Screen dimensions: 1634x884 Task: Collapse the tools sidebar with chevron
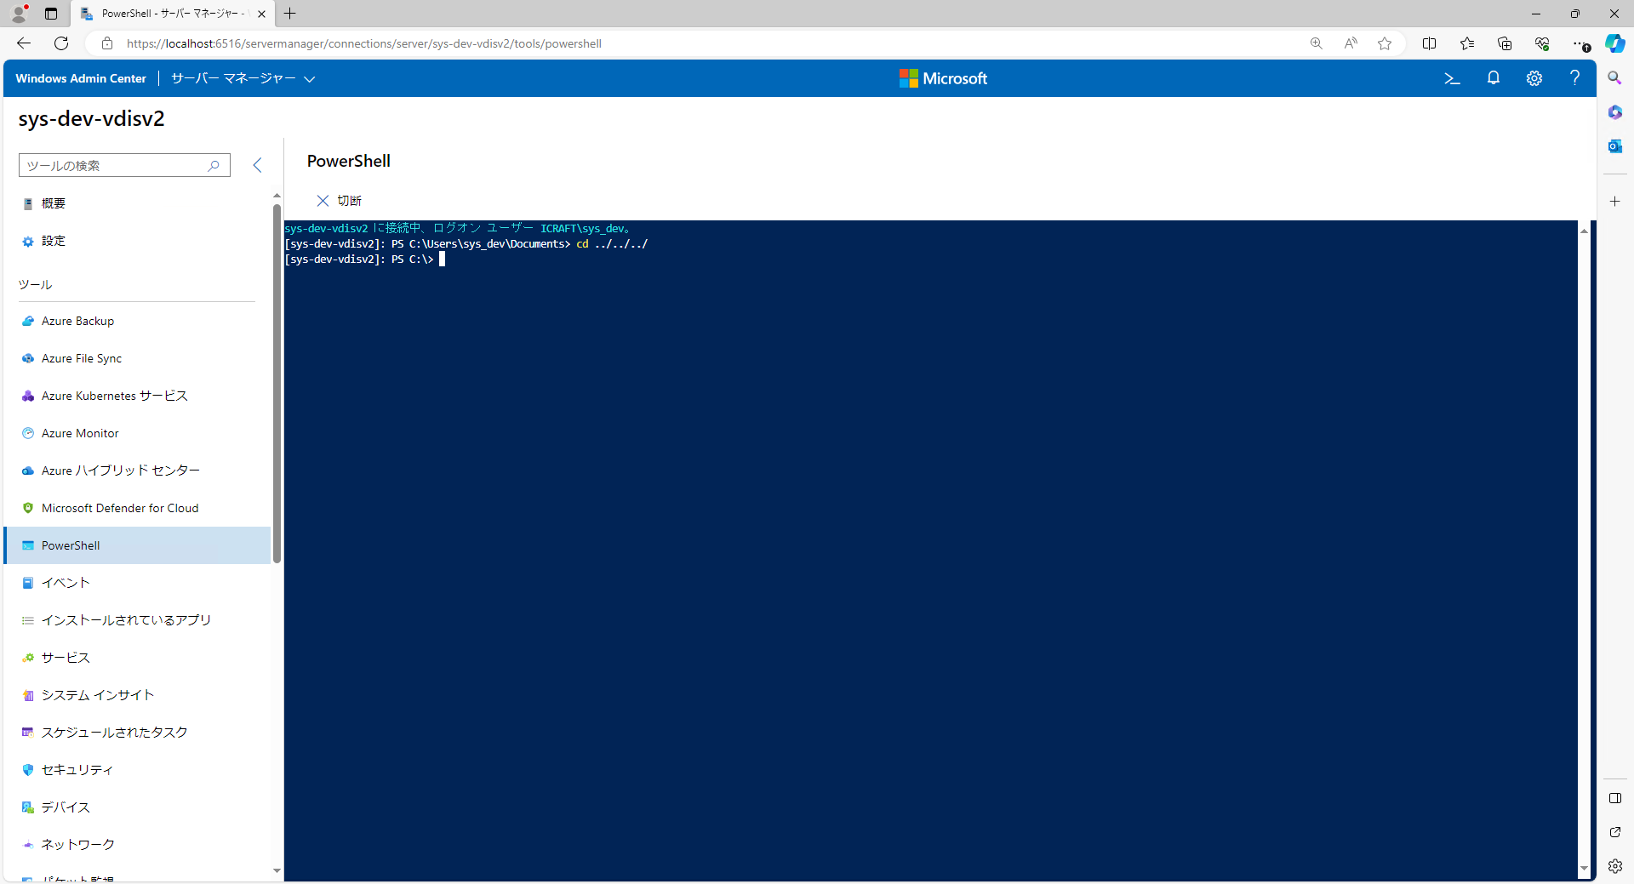point(257,165)
